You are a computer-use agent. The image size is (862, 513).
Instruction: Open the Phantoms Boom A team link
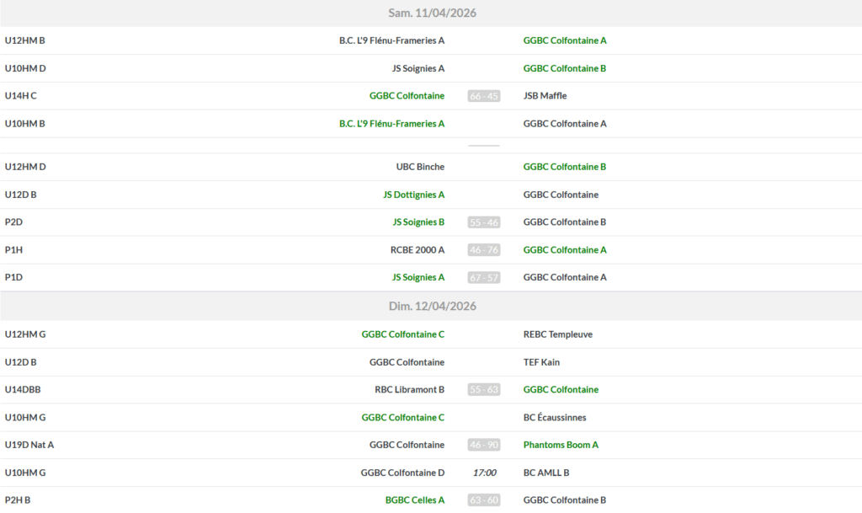tap(561, 445)
